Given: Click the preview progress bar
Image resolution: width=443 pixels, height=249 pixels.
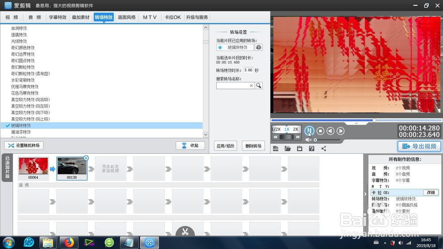Looking at the screenshot, I should pos(356,121).
